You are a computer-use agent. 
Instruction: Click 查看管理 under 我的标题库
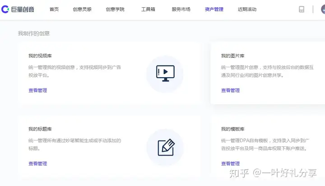click(38, 163)
